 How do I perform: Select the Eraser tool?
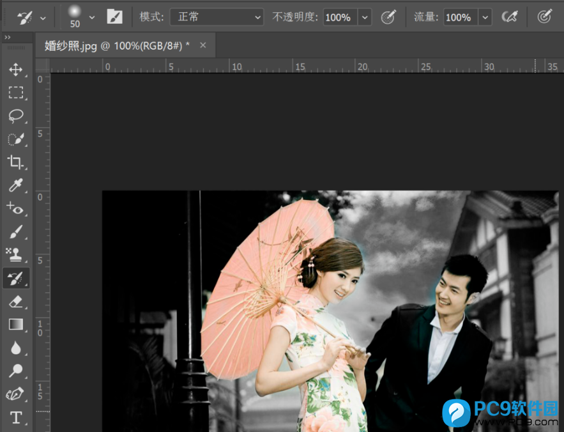pyautogui.click(x=16, y=302)
